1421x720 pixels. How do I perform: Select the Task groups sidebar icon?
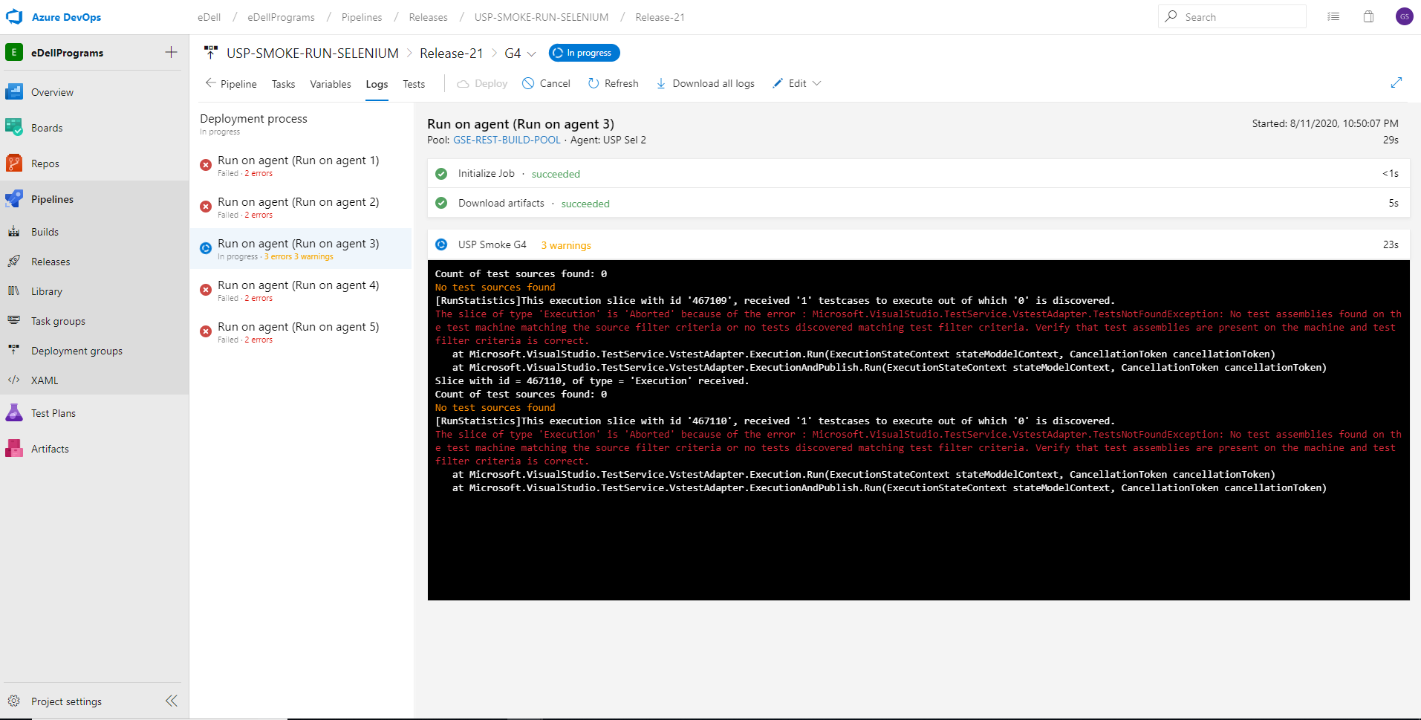[x=13, y=320]
